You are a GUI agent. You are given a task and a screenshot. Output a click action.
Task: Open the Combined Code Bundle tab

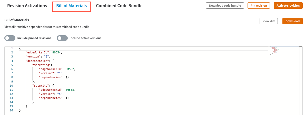(119, 6)
